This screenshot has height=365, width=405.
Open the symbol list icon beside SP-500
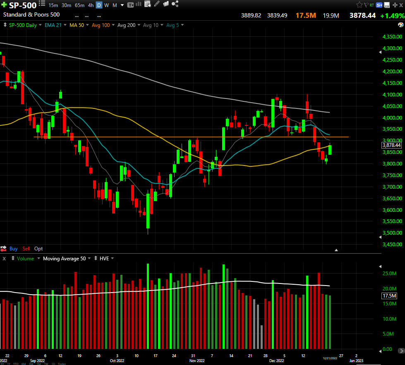click(x=42, y=4)
